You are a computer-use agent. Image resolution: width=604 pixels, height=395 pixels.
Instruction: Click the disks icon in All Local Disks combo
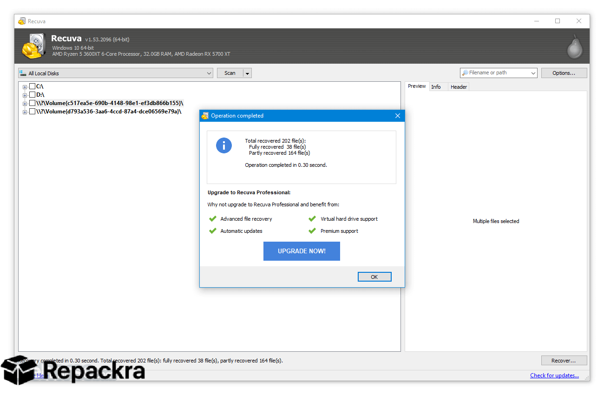[x=23, y=73]
